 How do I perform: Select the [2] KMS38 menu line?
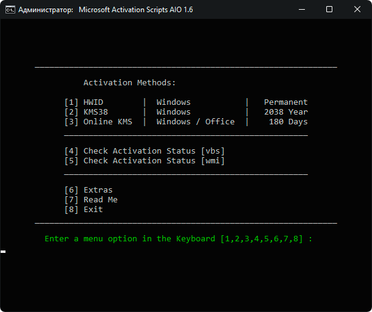click(186, 112)
